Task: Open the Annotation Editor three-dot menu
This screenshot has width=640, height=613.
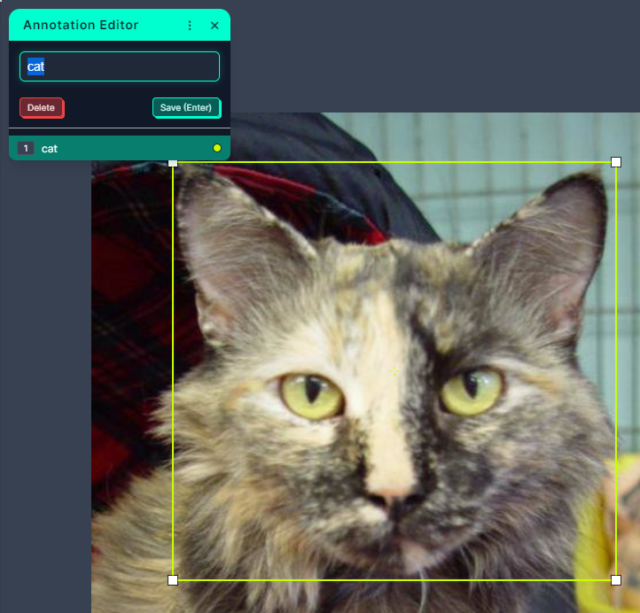Action: pyautogui.click(x=190, y=26)
